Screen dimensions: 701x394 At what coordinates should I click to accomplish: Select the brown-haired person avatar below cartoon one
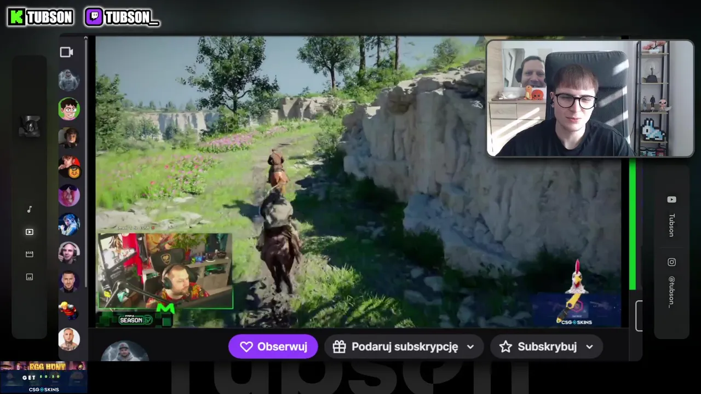pos(69,138)
